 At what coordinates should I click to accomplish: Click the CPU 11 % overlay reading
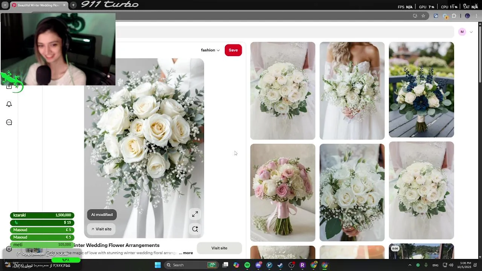(x=449, y=7)
